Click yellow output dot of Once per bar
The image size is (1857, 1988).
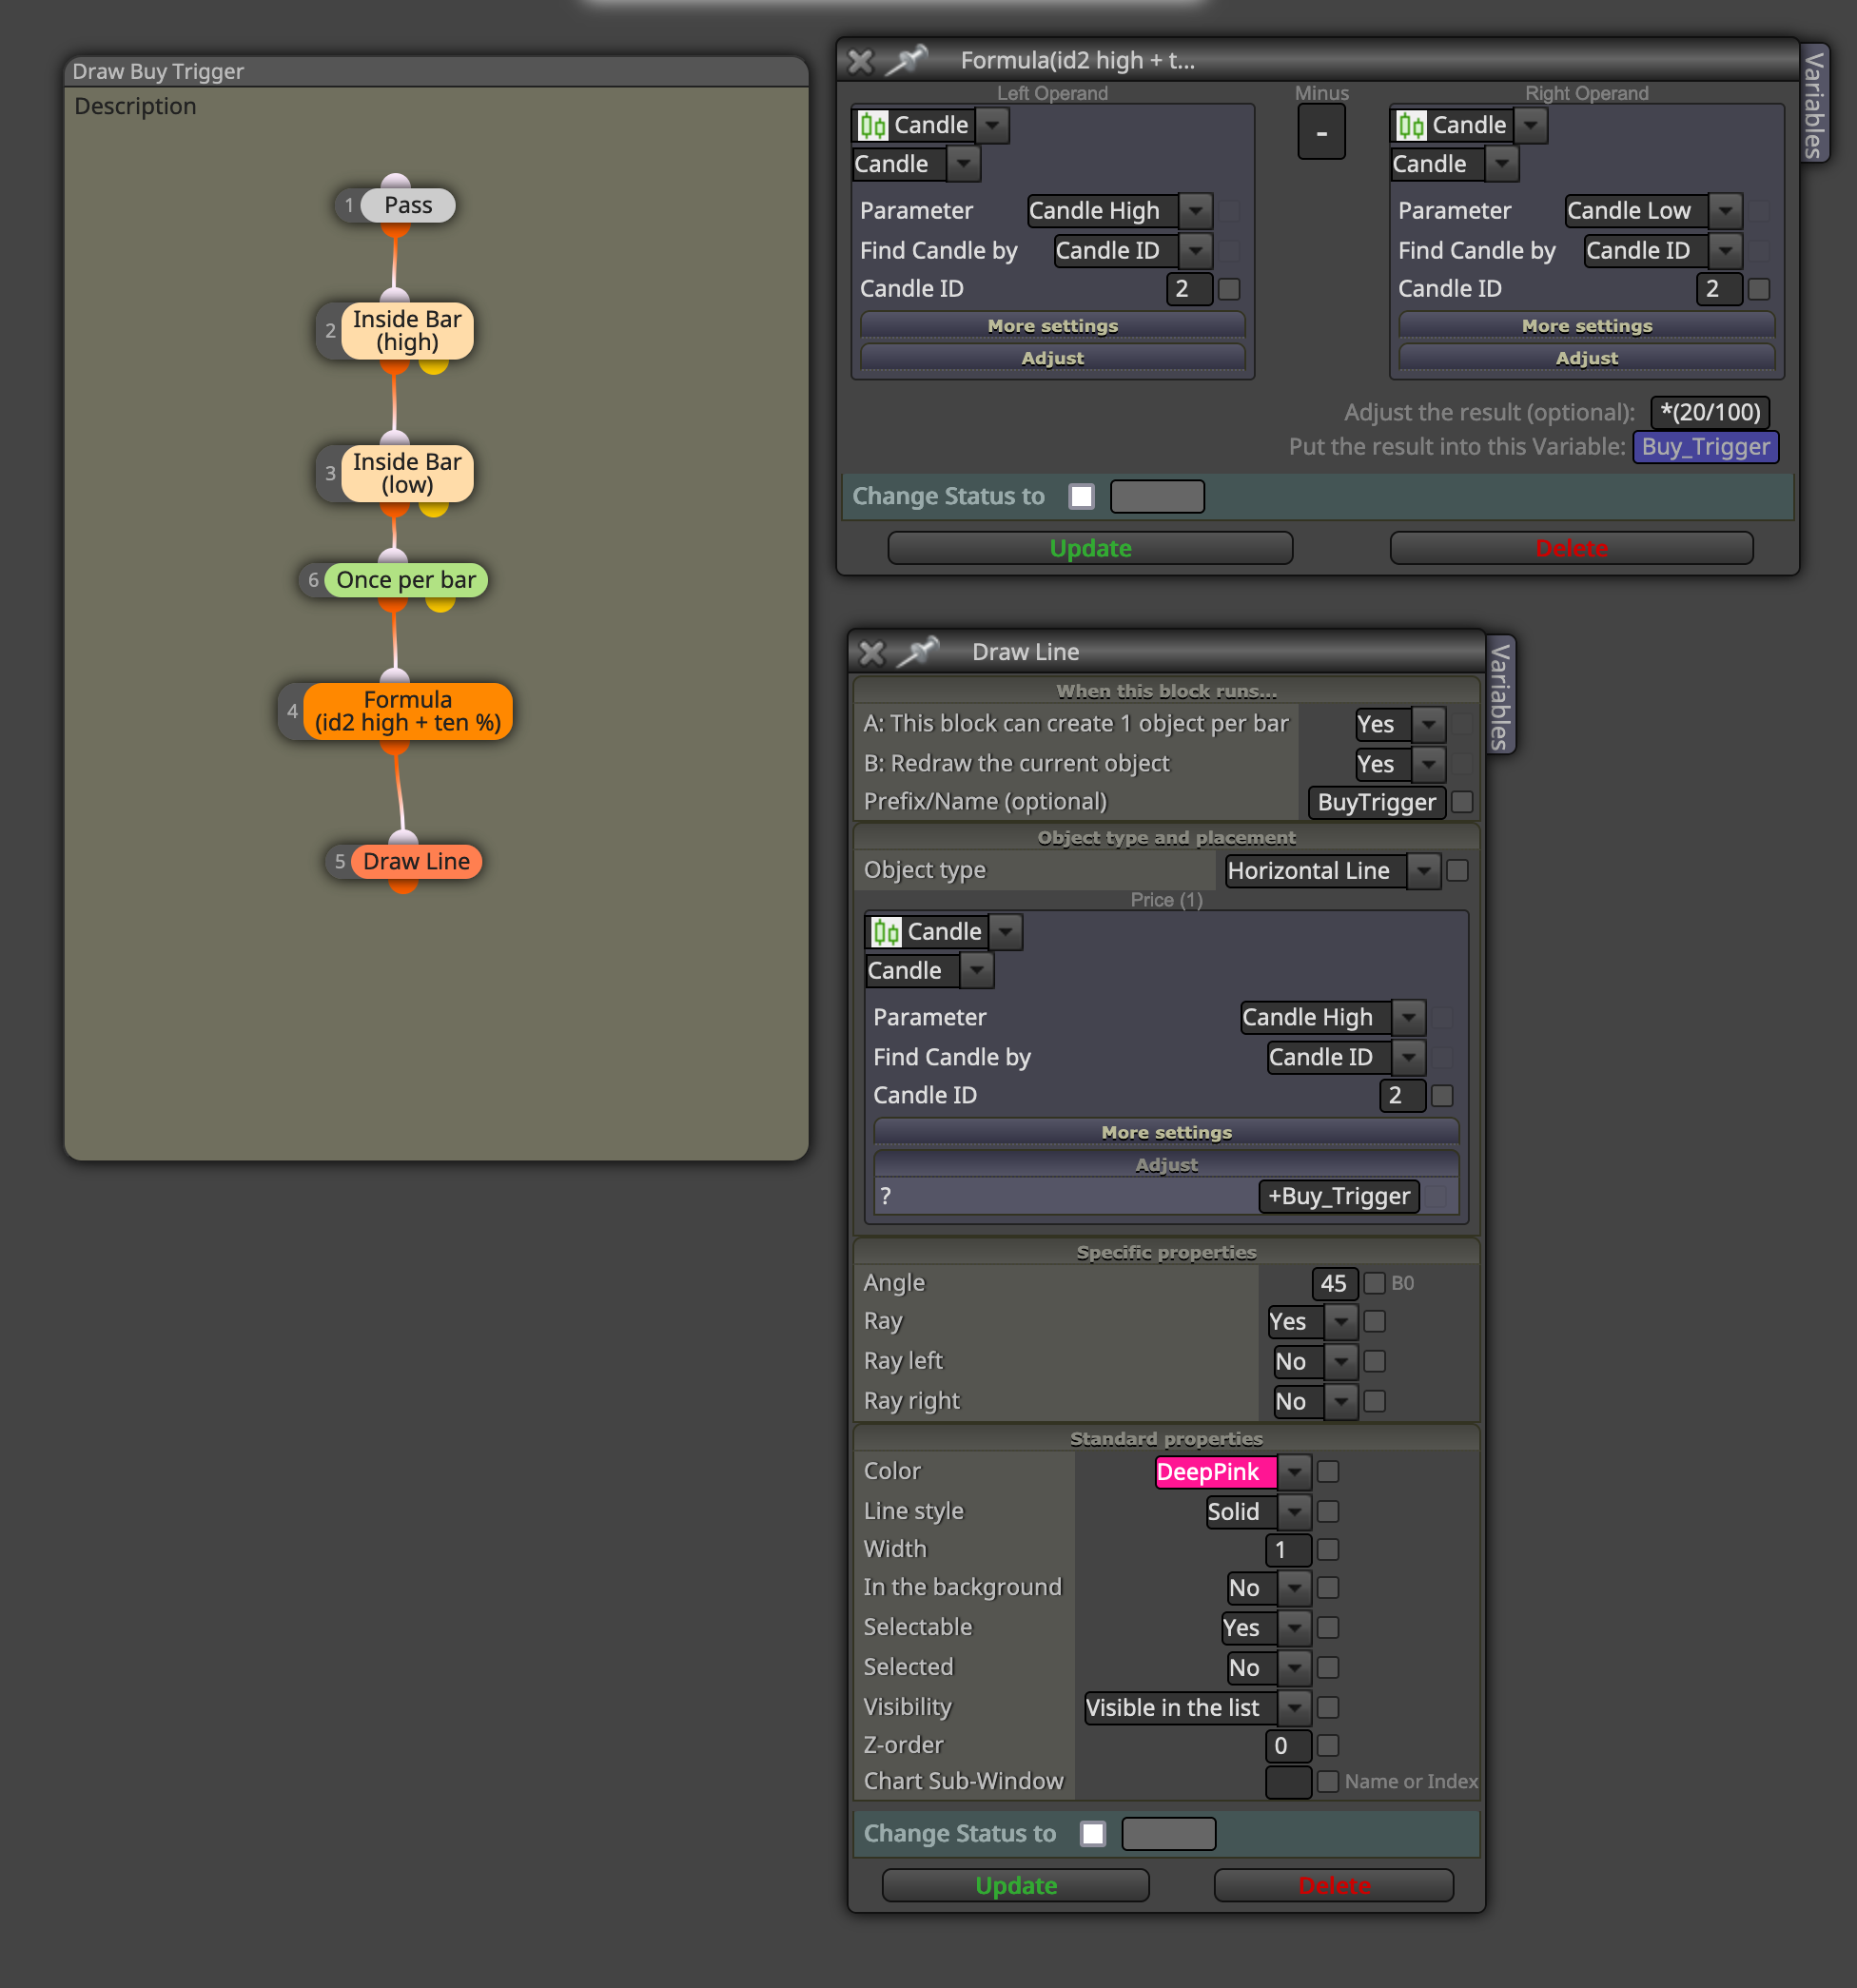click(440, 603)
